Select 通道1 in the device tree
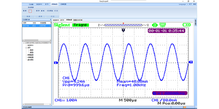The height and width of the screenshot is (109, 219). pos(32,50)
